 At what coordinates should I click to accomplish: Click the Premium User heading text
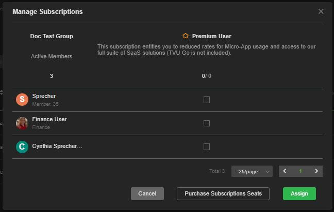click(211, 36)
